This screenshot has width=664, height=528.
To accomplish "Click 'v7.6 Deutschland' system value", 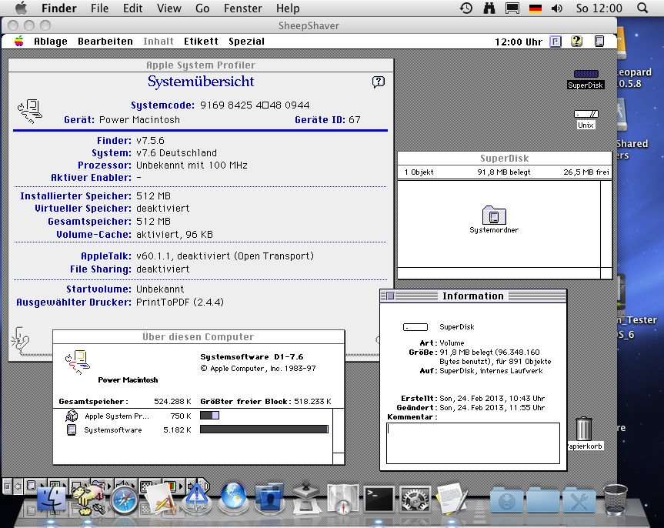I will [177, 153].
